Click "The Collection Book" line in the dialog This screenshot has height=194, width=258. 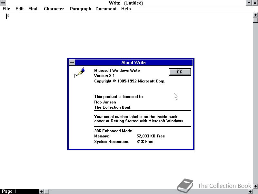tap(113, 107)
